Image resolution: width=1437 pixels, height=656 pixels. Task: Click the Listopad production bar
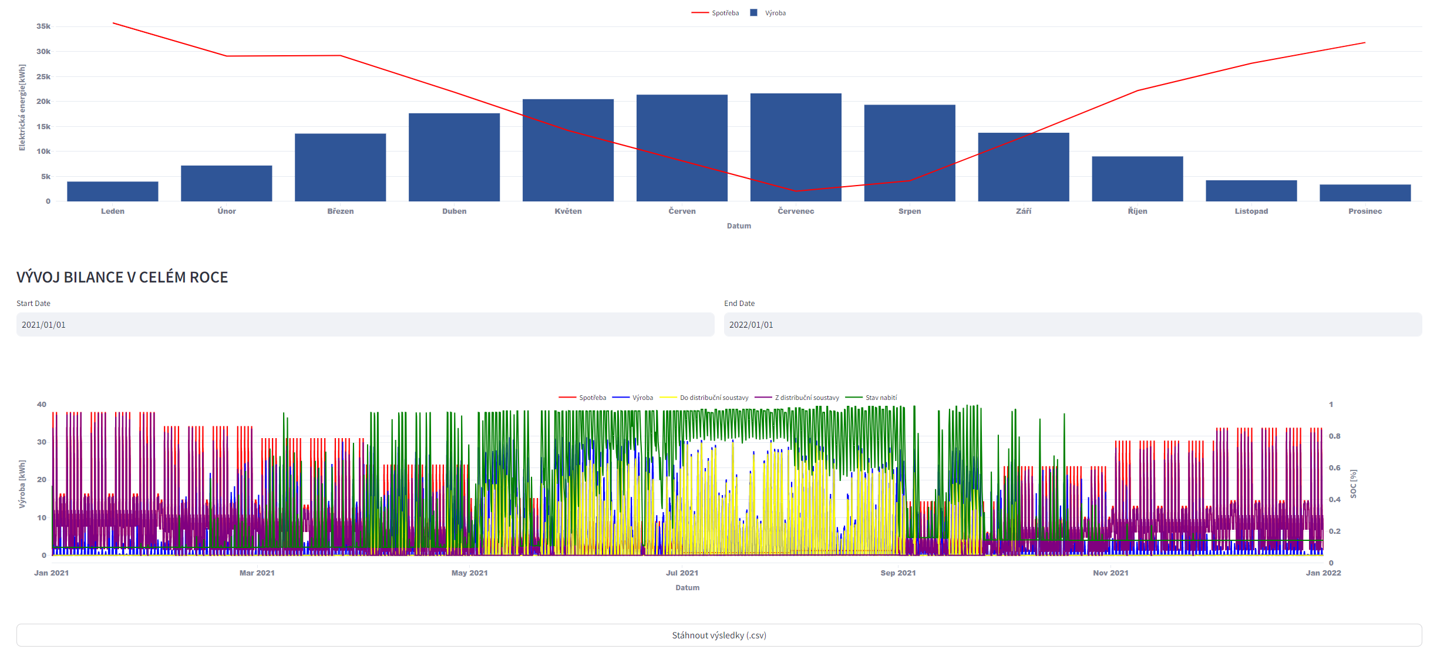(1251, 191)
